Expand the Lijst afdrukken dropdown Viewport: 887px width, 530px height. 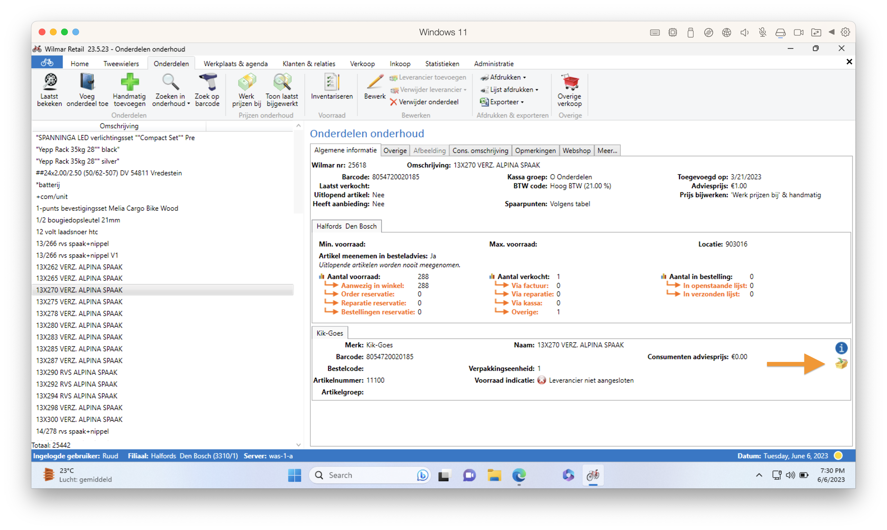pos(536,90)
